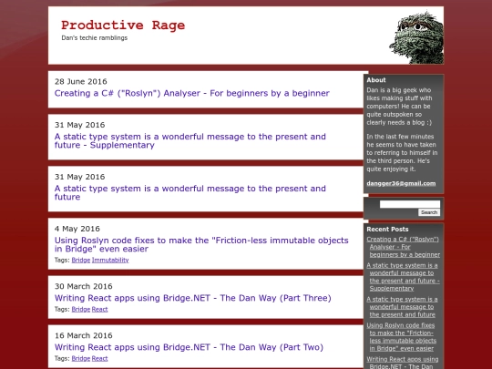Image resolution: width=492 pixels, height=369 pixels.
Task: Open Recent Posts link ending 'the present and future'
Action: [402, 307]
